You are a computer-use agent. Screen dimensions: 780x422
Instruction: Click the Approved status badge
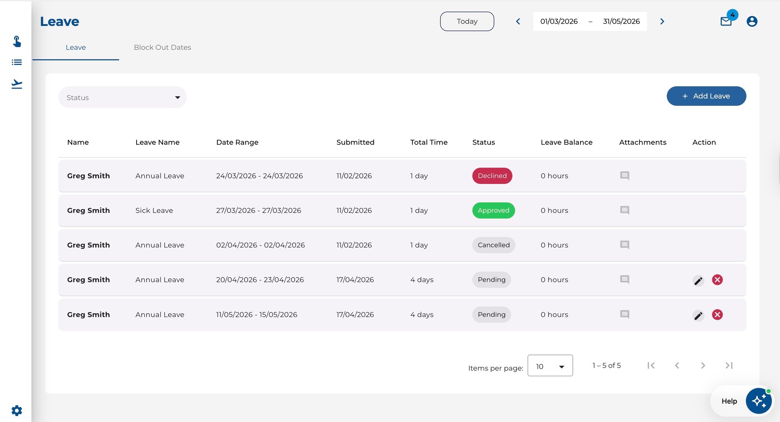[x=493, y=210]
